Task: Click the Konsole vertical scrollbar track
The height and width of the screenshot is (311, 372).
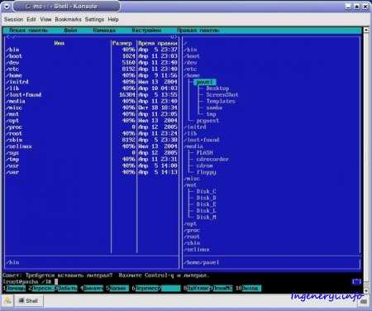Action: pyautogui.click(x=366, y=160)
